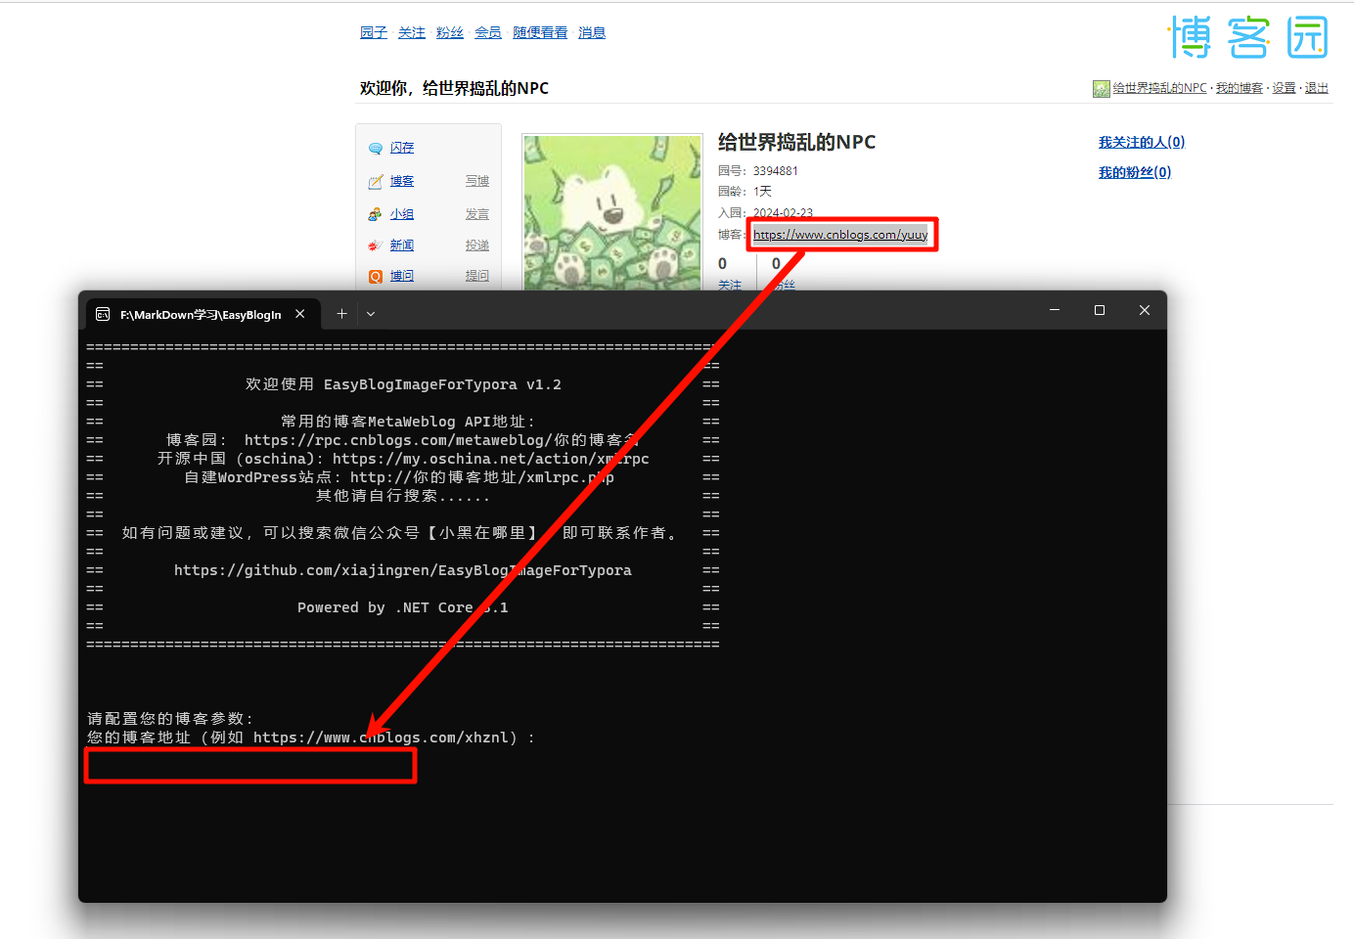This screenshot has height=939, width=1354.
Task: Click the 园号: 3394881 text
Action: point(758,171)
